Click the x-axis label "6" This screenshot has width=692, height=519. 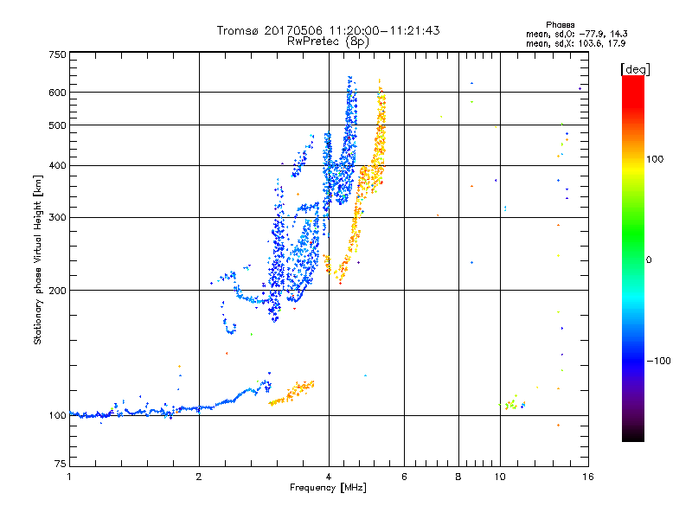[404, 477]
